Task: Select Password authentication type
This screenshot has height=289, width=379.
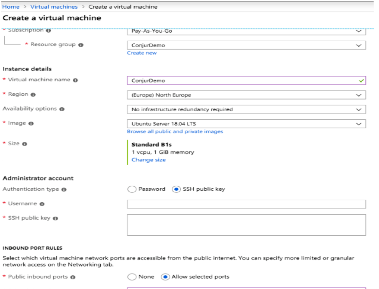Action: pos(132,189)
